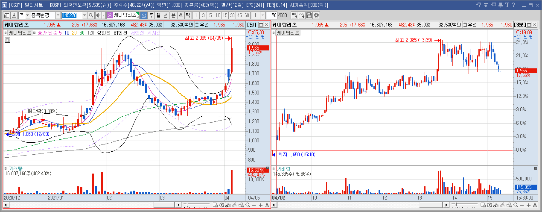Image resolution: width=542 pixels, height=212 pixels.
Task: Maximize the daily [일] chart pane
Action: pyautogui.click(x=261, y=25)
